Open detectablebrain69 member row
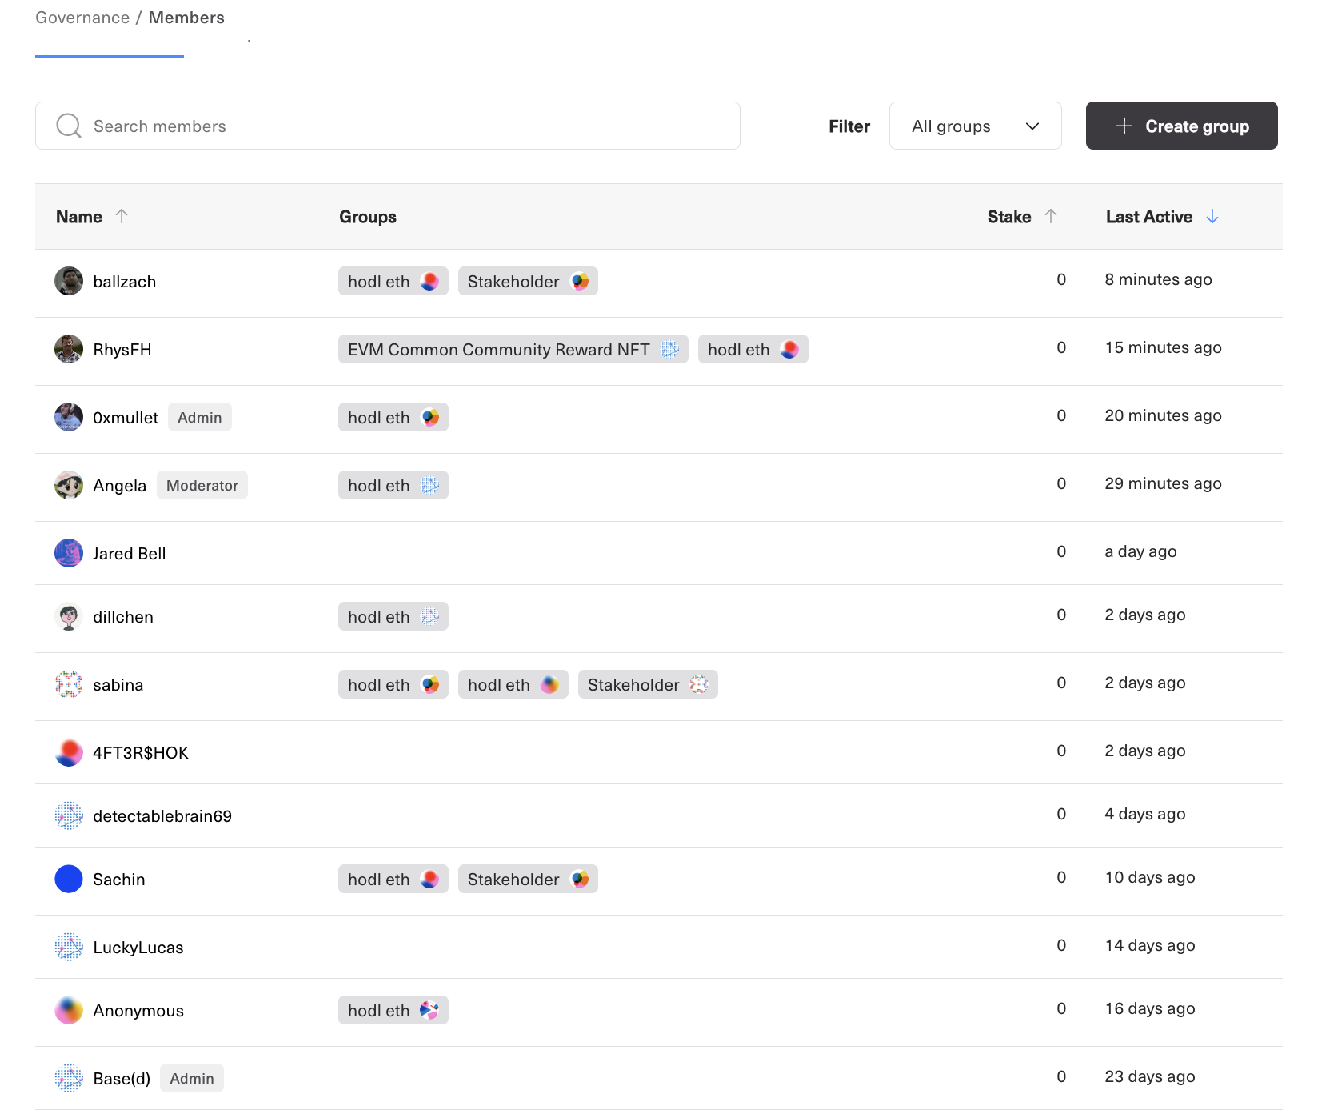Viewport: 1326px width, 1114px height. tap(162, 815)
